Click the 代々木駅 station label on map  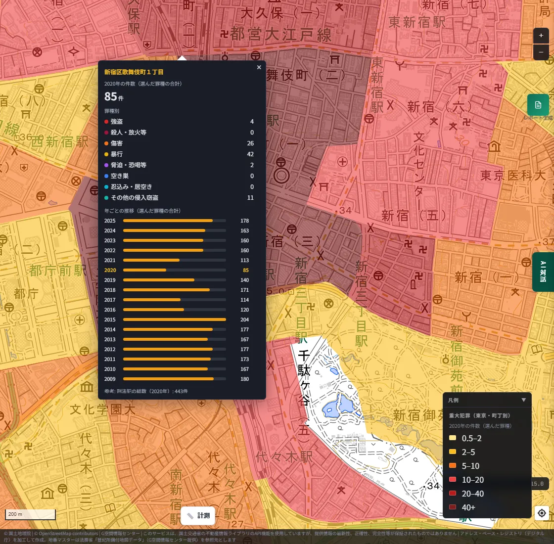[284, 457]
